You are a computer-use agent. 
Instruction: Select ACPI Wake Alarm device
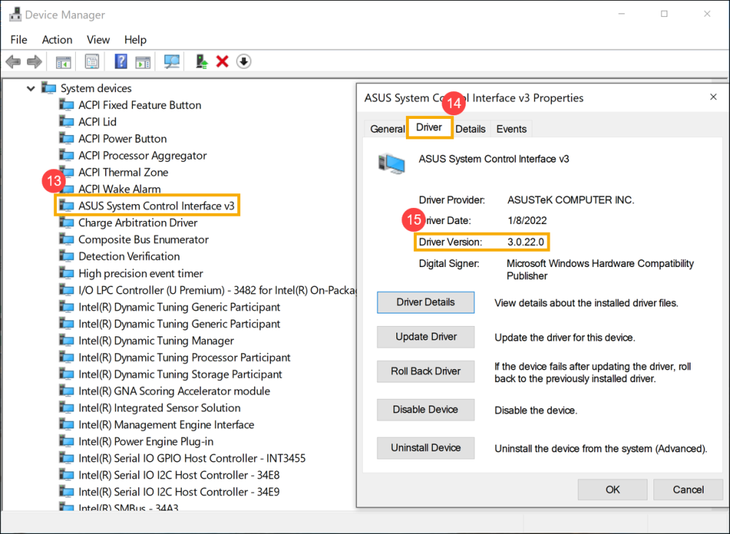[120, 189]
